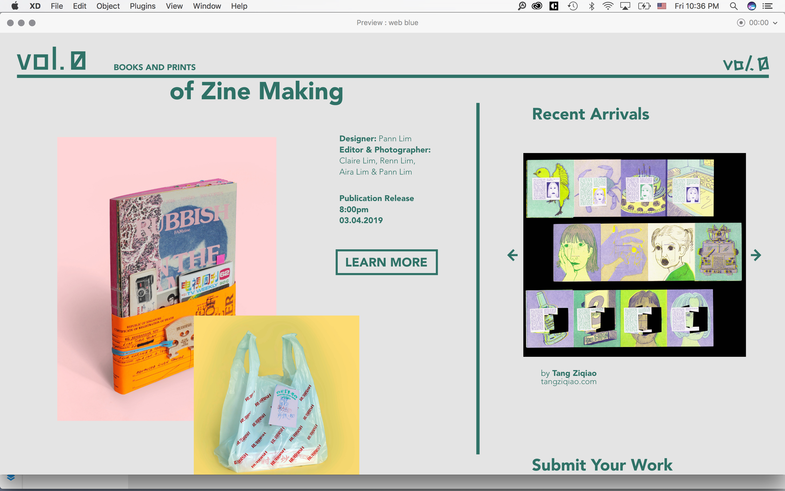Viewport: 785px width, 491px height.
Task: Open the Creative Cloud menu bar icon
Action: [537, 6]
